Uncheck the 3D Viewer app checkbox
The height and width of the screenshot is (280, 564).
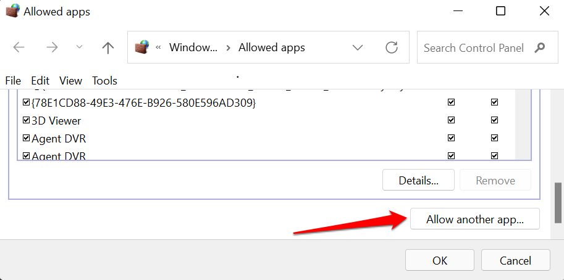(x=26, y=121)
